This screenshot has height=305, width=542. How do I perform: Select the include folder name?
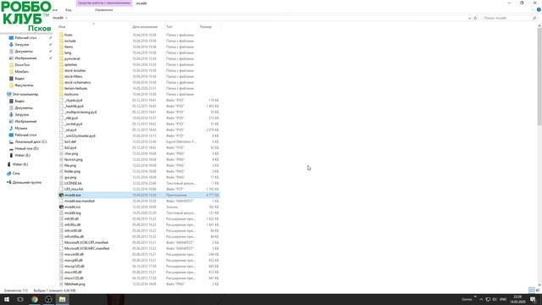69,41
